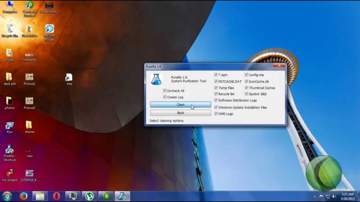Click the taskbar clock showing 2:23 AM
The height and width of the screenshot is (202, 360).
(348, 196)
